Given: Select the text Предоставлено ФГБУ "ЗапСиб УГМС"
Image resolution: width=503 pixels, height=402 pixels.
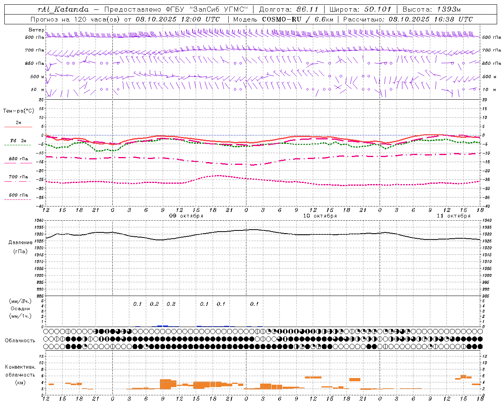Looking at the screenshot, I should click(x=176, y=9).
